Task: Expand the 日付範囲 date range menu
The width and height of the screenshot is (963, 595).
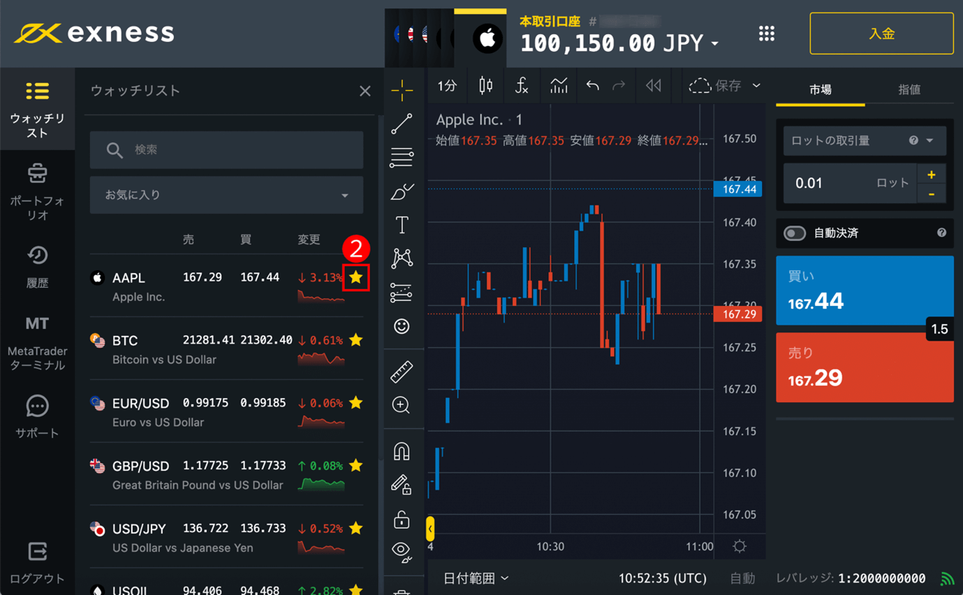Action: pos(476,578)
